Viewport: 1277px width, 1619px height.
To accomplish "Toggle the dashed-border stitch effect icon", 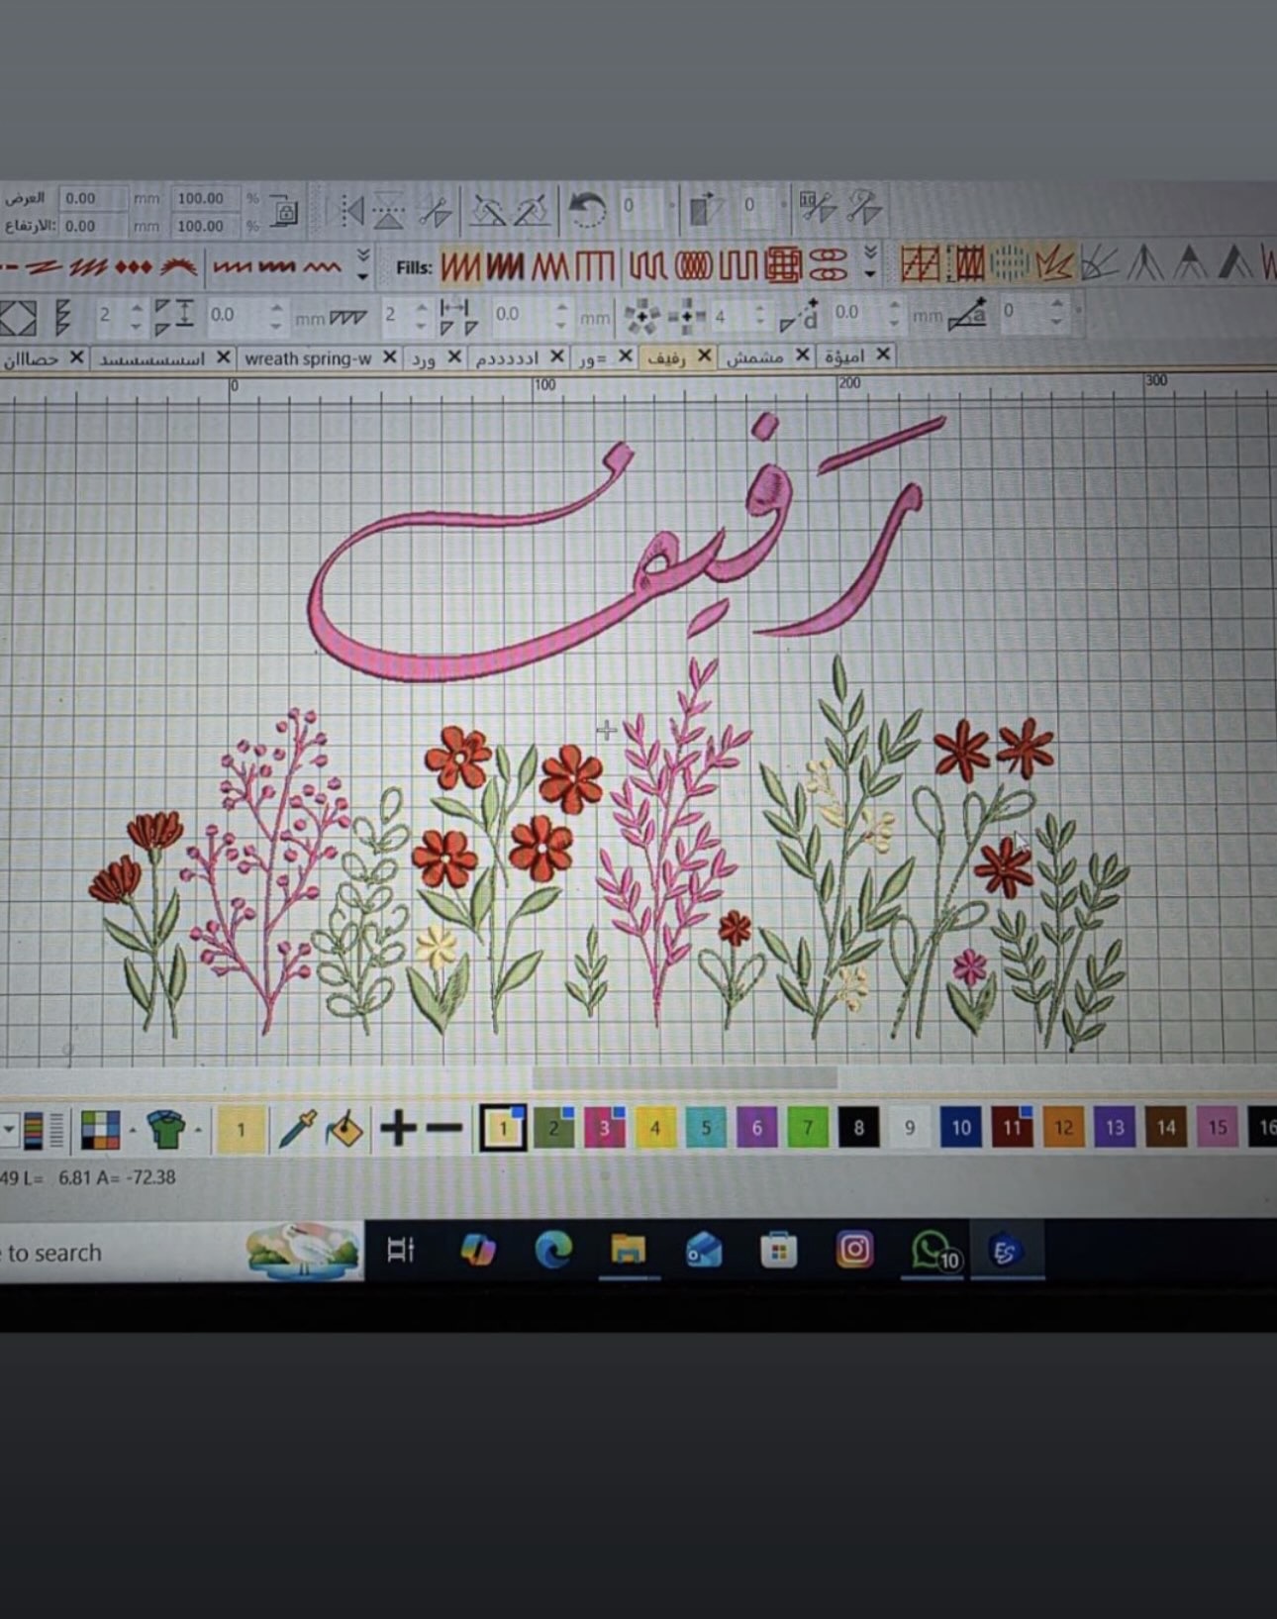I will pyautogui.click(x=967, y=264).
